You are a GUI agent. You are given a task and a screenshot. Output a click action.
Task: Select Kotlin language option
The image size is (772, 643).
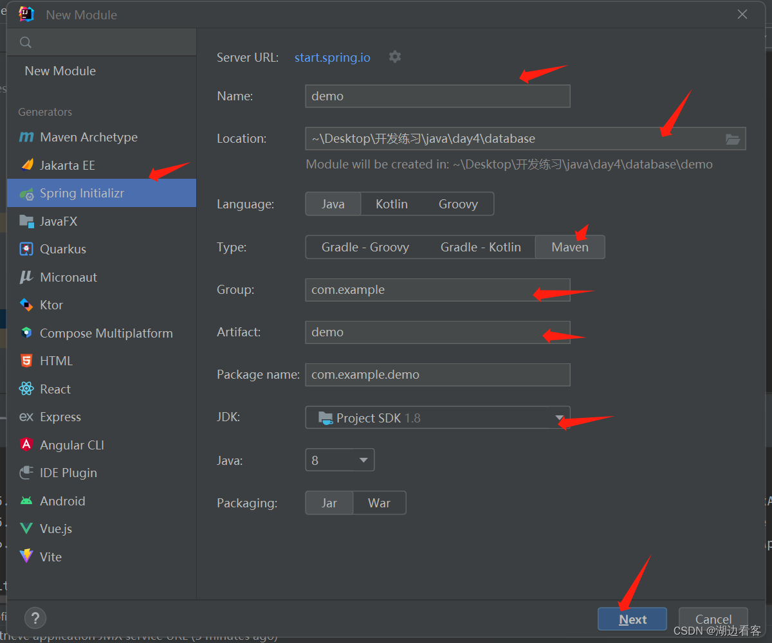coord(392,204)
